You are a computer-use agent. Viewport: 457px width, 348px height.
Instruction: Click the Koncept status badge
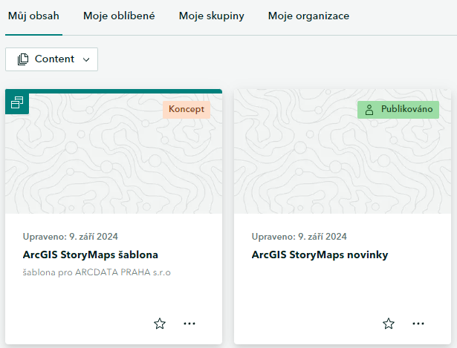(187, 109)
